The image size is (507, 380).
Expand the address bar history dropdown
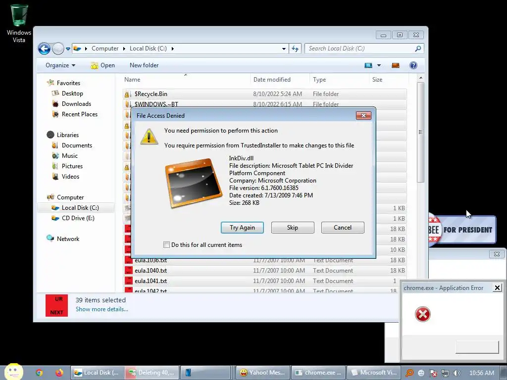pos(284,49)
